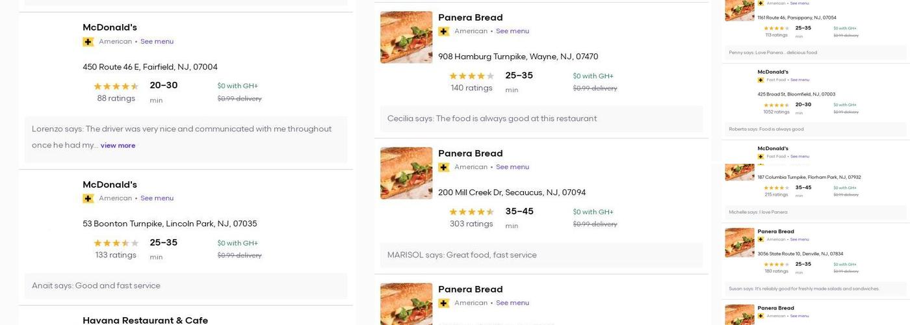Screen dimensions: 910x325
Task: Open See menu for McDonald's in Fairfield
Action: coord(157,42)
